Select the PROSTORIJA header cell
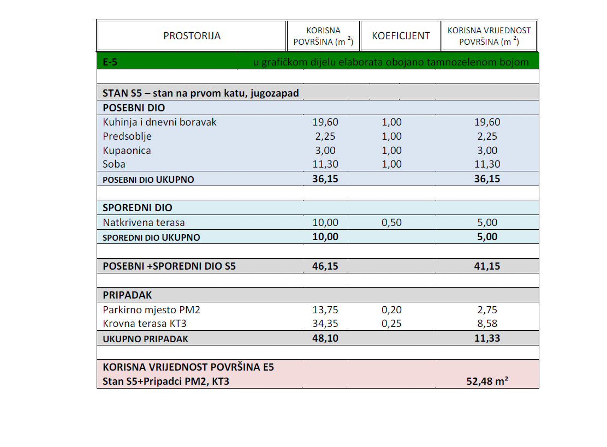The width and height of the screenshot is (607, 447). (x=192, y=36)
